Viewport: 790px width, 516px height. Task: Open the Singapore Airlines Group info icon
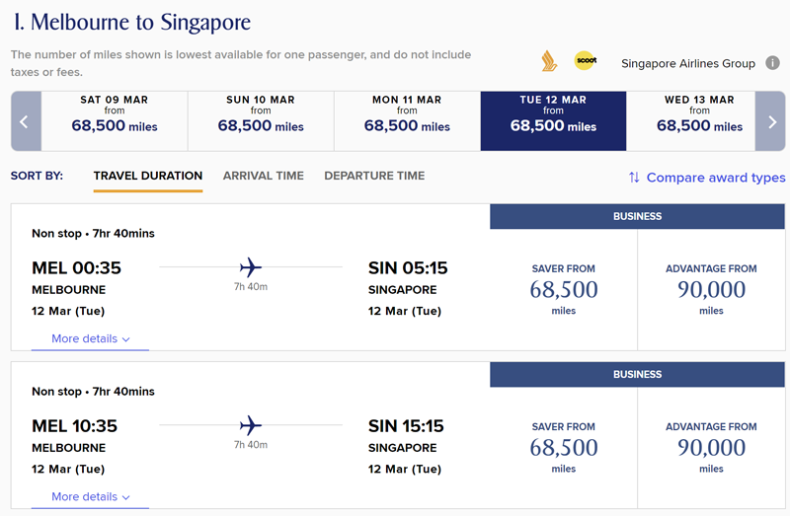(x=772, y=63)
